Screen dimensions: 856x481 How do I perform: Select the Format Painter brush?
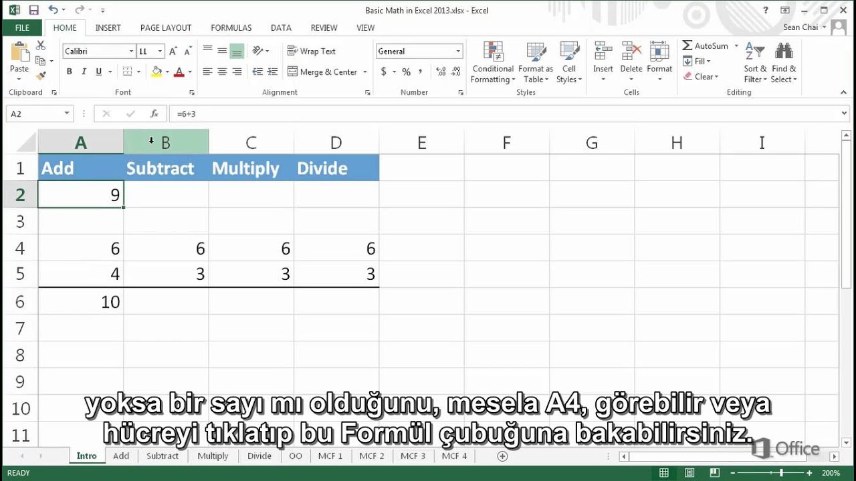[41, 76]
